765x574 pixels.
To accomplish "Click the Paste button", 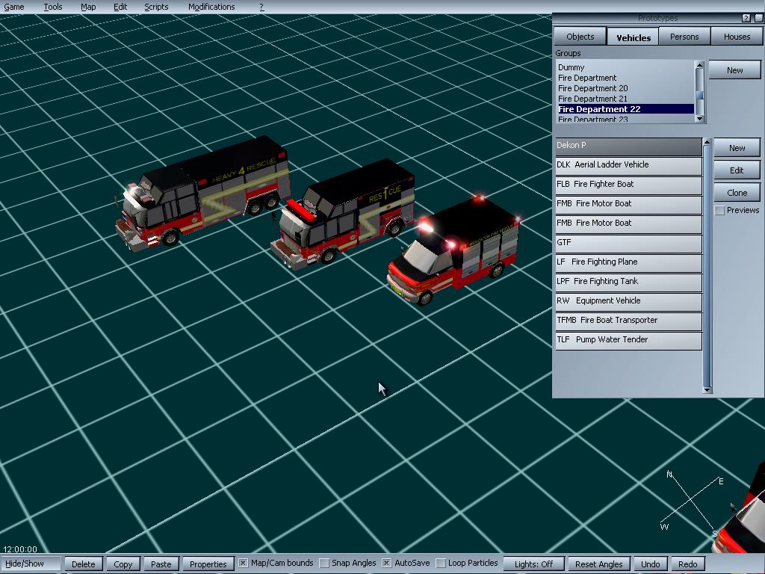I will pos(161,564).
